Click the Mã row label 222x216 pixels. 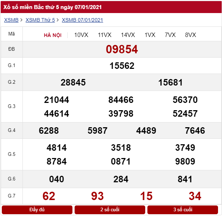[12, 34]
